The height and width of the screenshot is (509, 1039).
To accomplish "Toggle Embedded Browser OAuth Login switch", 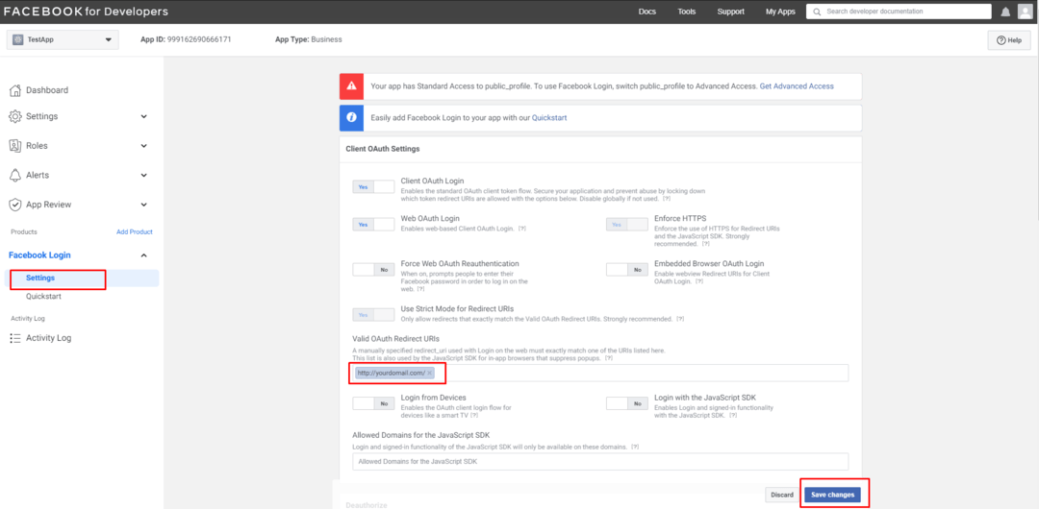I will (x=627, y=270).
